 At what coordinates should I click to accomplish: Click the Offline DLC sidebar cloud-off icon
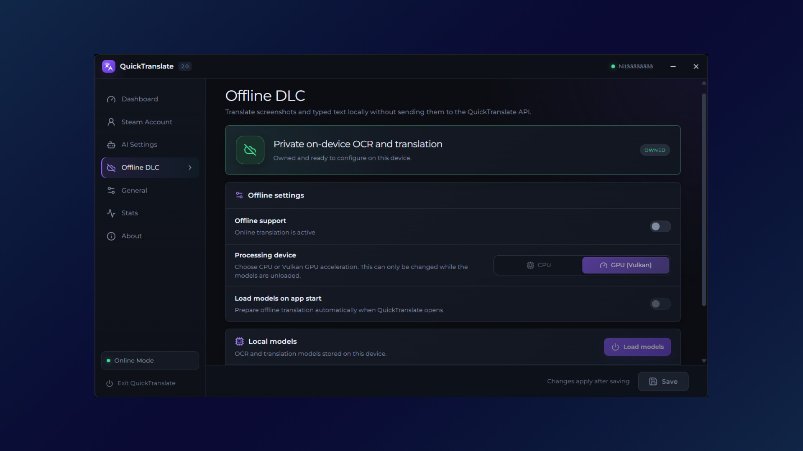coord(111,167)
